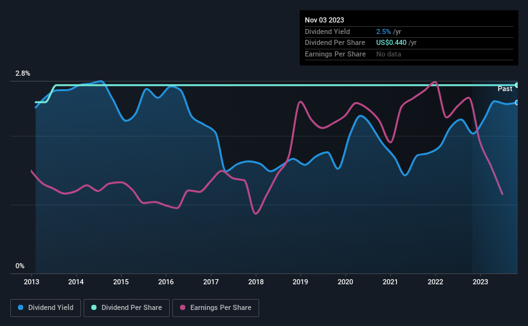This screenshot has width=528, height=326.
Task: Click the 2014 x-axis label
Action: pos(76,282)
